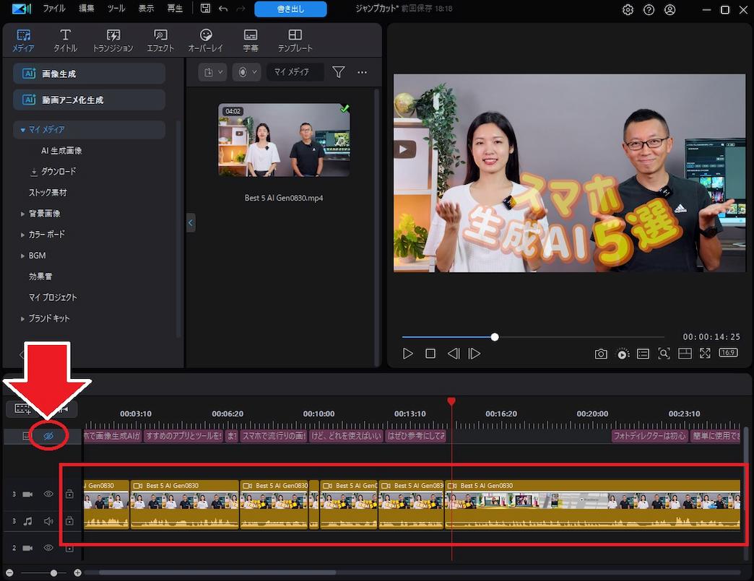
Task: Switch to the トランジション tab
Action: pos(113,40)
